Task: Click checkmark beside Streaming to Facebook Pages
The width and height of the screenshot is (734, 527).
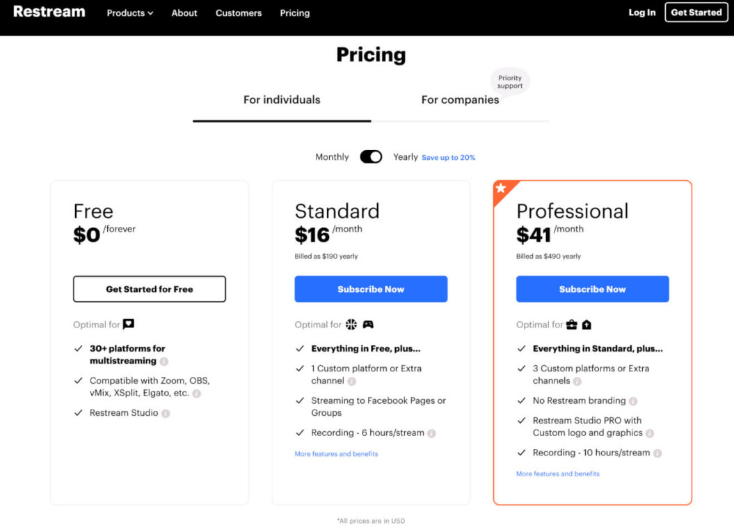Action: (x=300, y=400)
